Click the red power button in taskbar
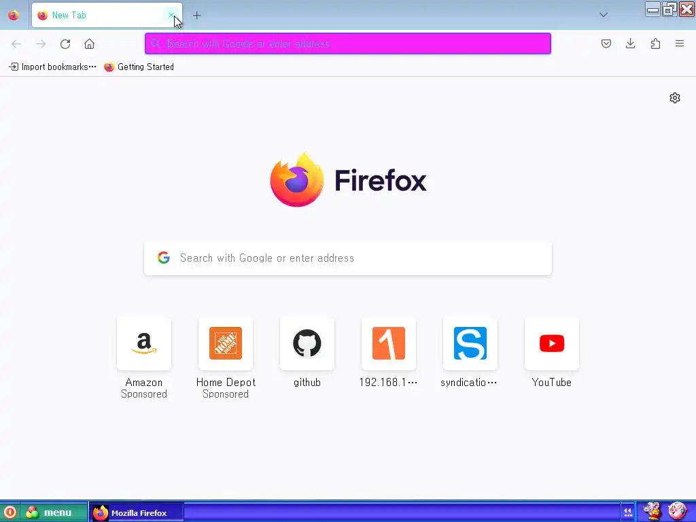This screenshot has width=696, height=522. (x=10, y=512)
